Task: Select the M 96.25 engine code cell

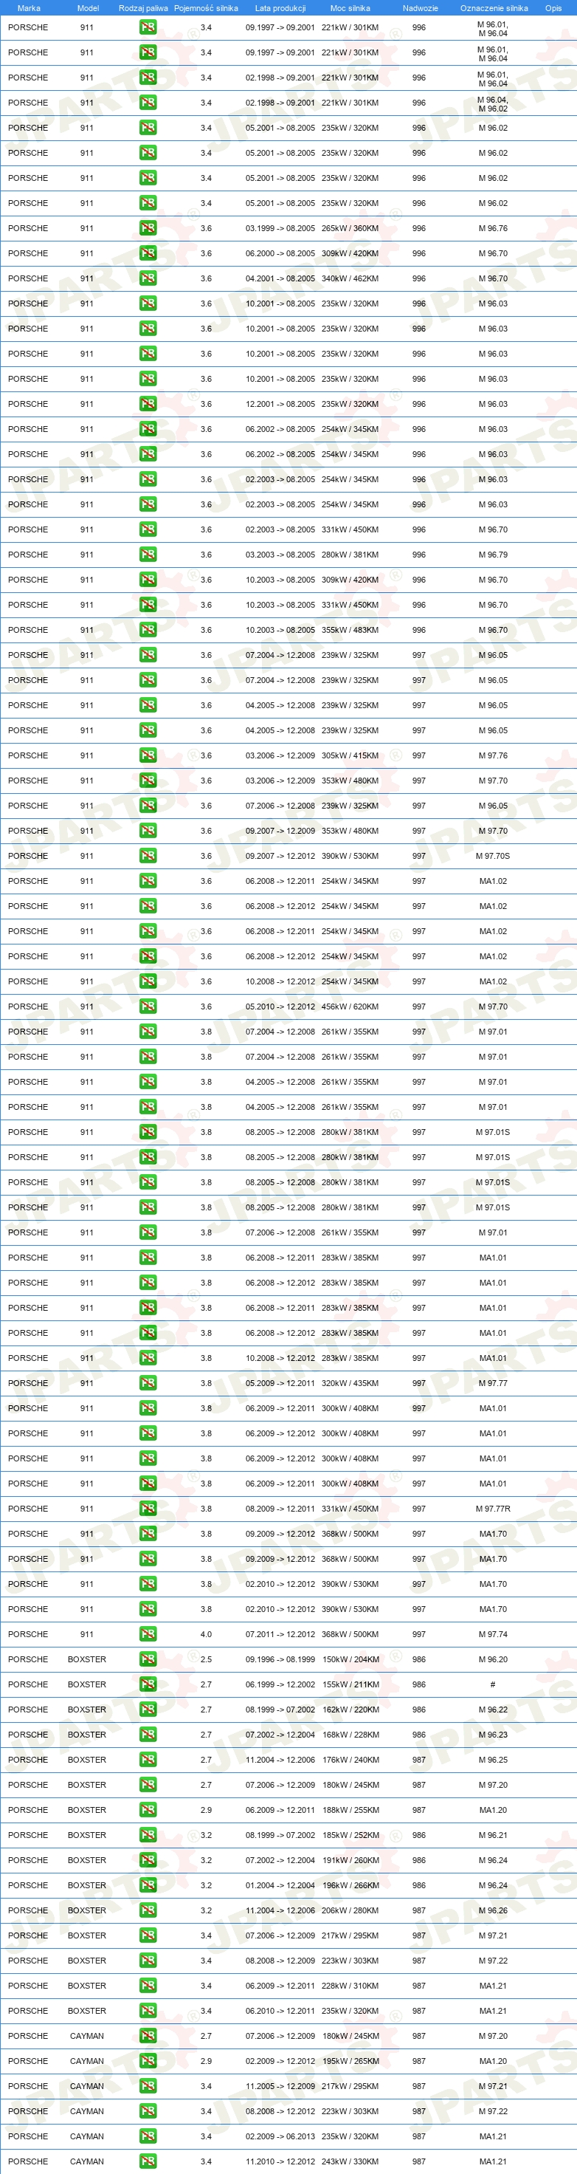Action: [493, 1760]
